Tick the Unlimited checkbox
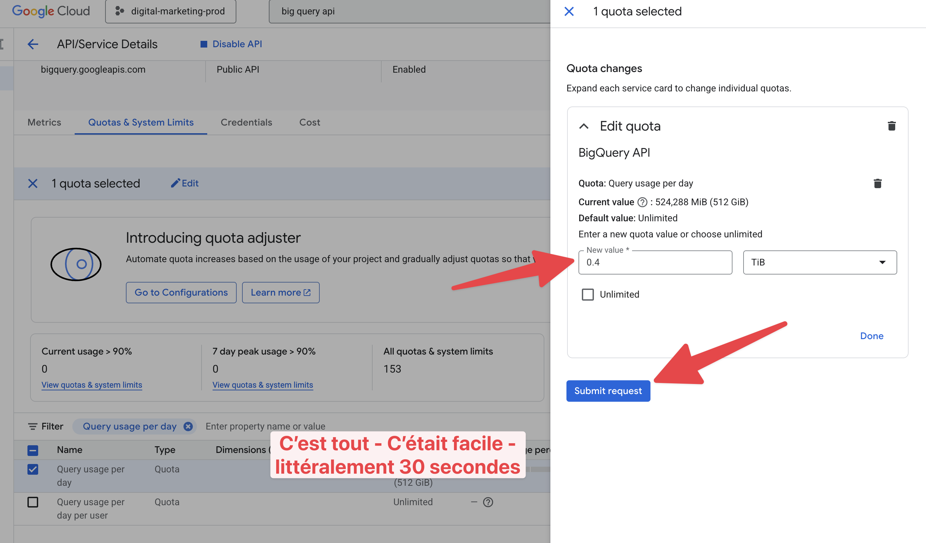This screenshot has width=926, height=543. click(588, 294)
